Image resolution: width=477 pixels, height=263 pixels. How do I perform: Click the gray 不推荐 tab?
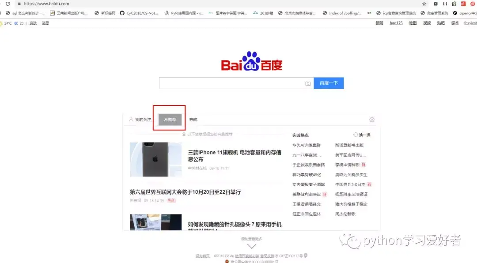[x=170, y=120]
